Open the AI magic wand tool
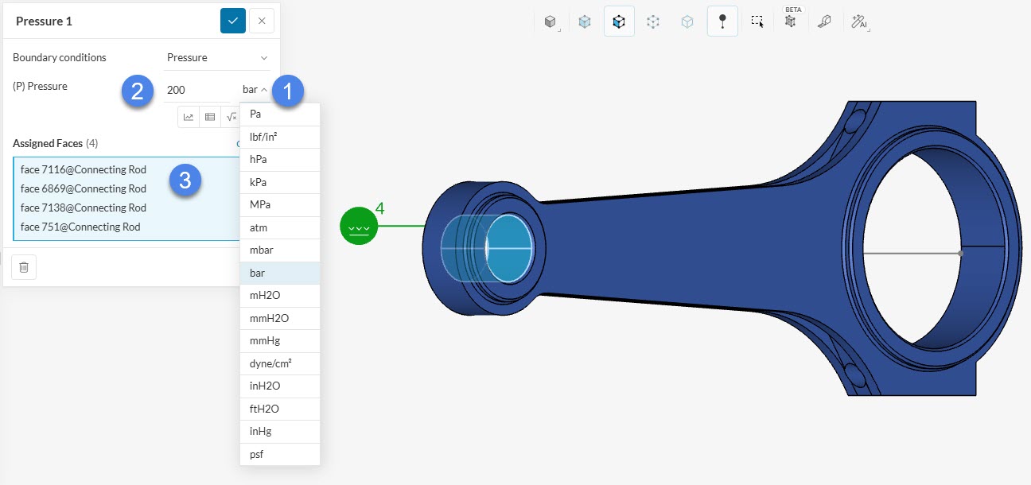The image size is (1031, 485). tap(859, 22)
